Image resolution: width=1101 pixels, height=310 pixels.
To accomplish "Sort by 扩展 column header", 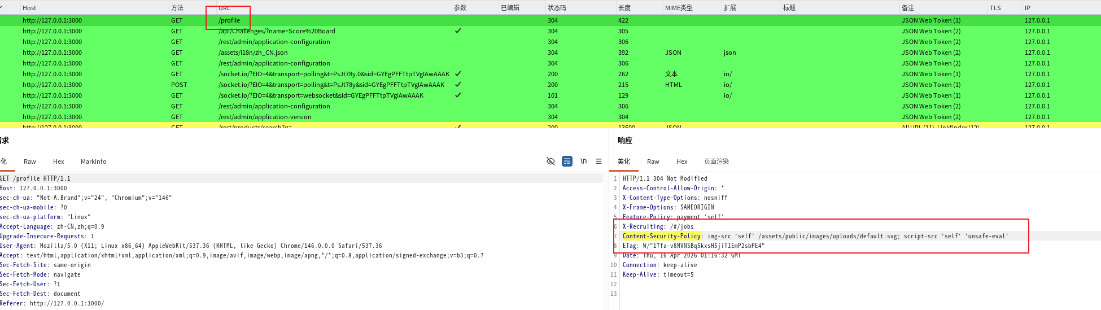I will coord(729,8).
